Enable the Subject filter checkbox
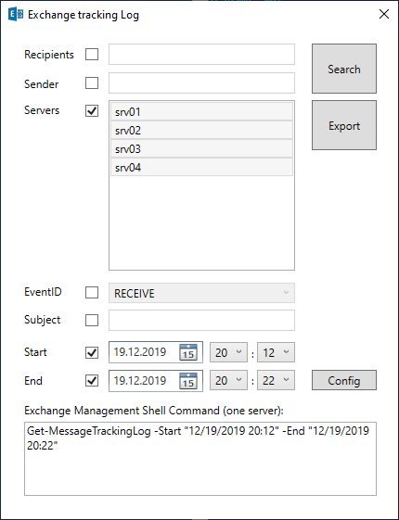 point(92,321)
